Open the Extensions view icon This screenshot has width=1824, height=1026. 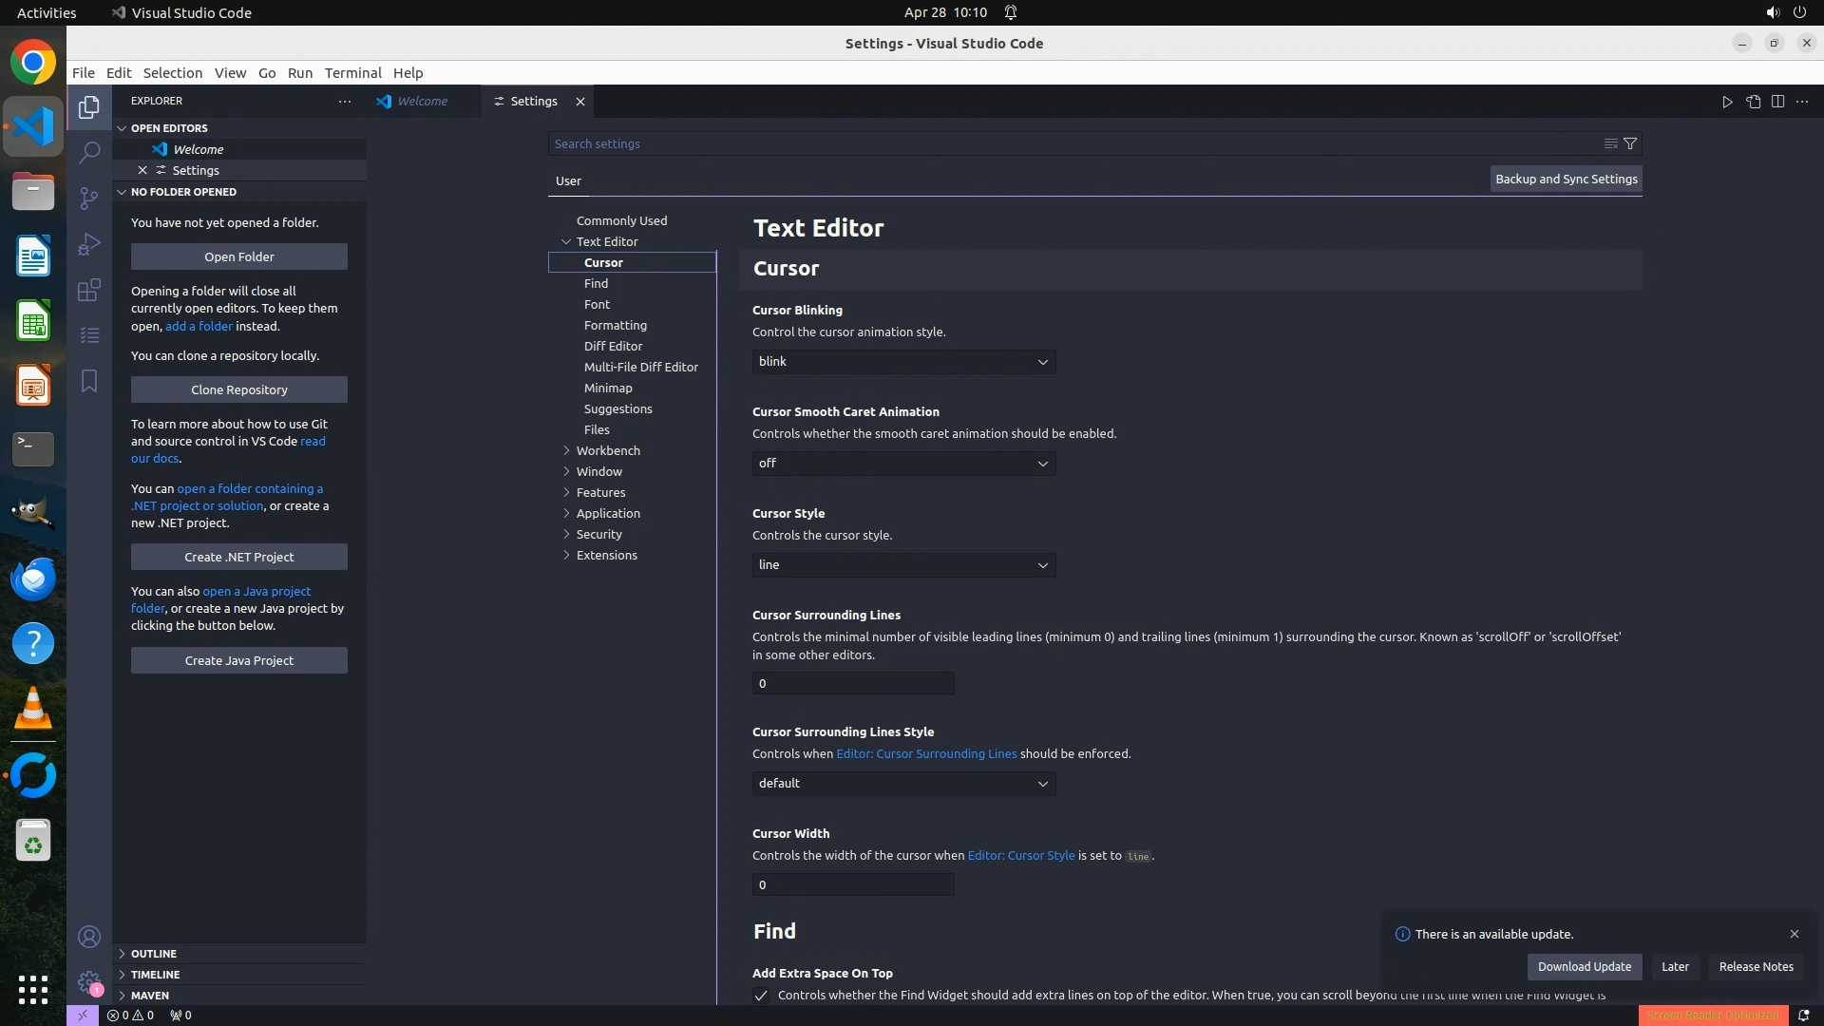(89, 290)
